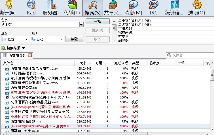Close the 西野翔 (63) search tab
This screenshot has height=135, width=214.
30,55
